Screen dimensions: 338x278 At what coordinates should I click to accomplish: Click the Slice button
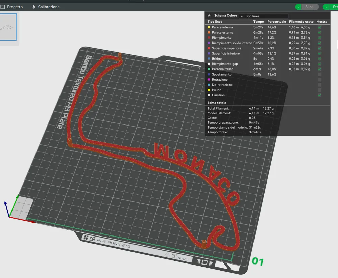click(x=309, y=7)
